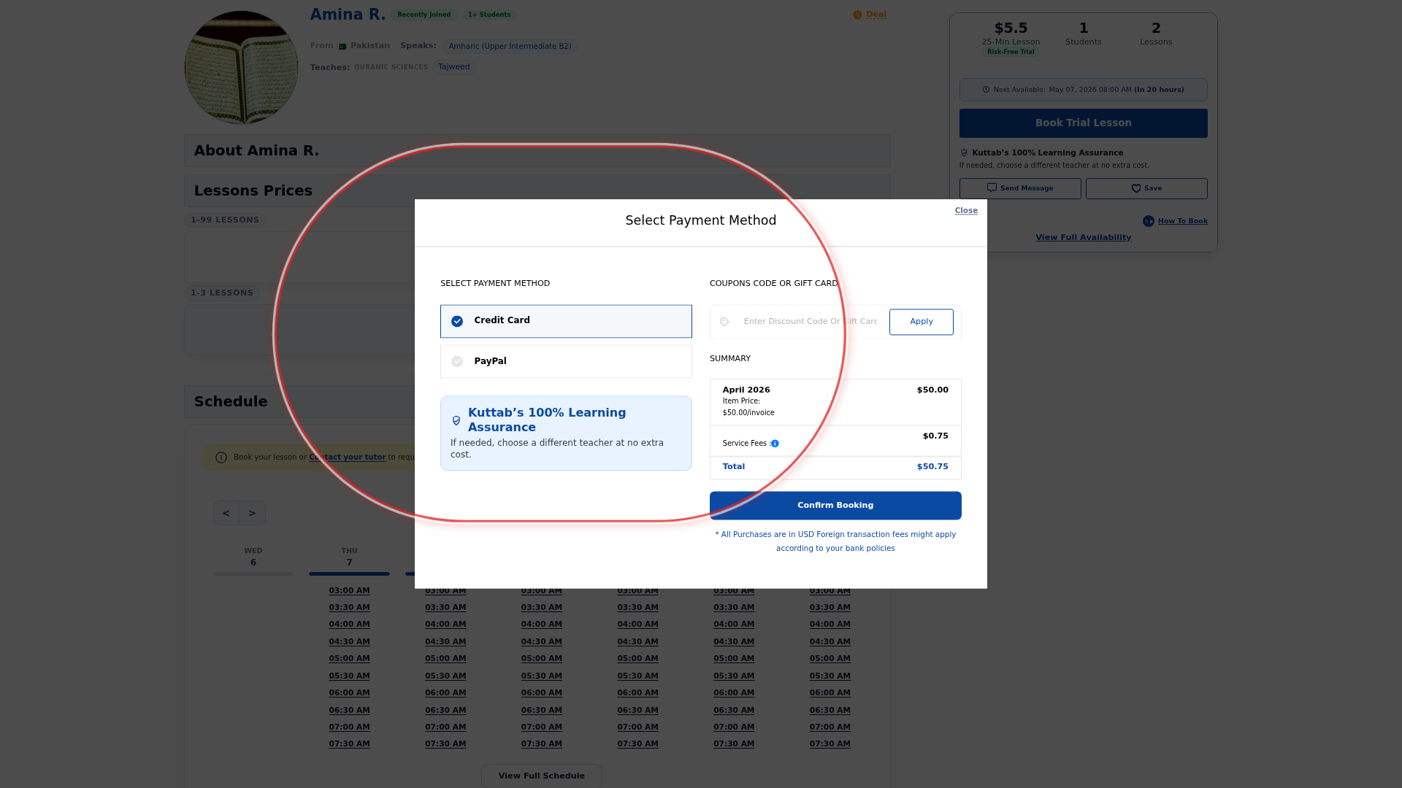View full availability
Screen dimensions: 1402x788
pyautogui.click(x=1084, y=238)
